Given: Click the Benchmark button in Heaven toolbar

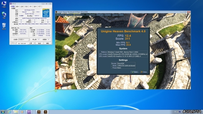Looking at the screenshot, I should click(x=61, y=15).
